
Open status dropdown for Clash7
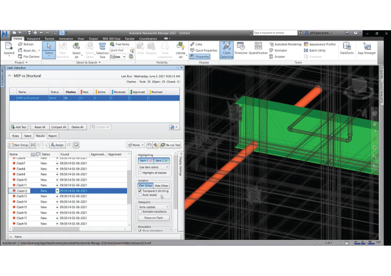point(57,163)
